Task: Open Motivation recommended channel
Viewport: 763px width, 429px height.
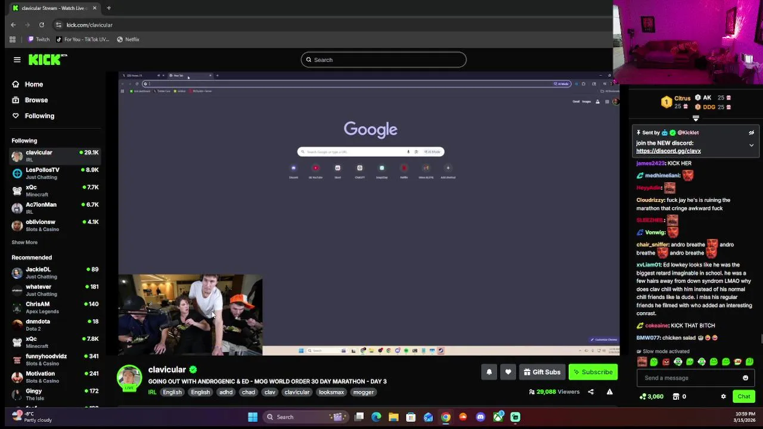Action: (55, 377)
